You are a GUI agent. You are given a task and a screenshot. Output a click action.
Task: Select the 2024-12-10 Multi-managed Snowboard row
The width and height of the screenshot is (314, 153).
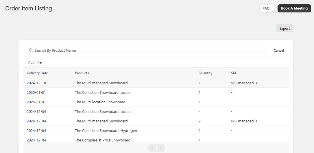pyautogui.click(x=101, y=83)
